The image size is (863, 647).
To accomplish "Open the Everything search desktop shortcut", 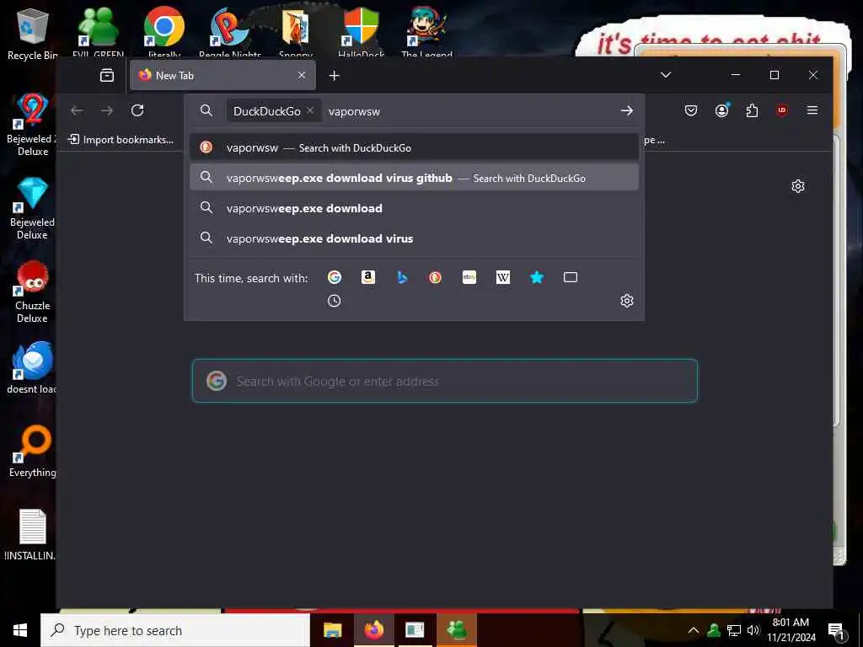I will (31, 452).
